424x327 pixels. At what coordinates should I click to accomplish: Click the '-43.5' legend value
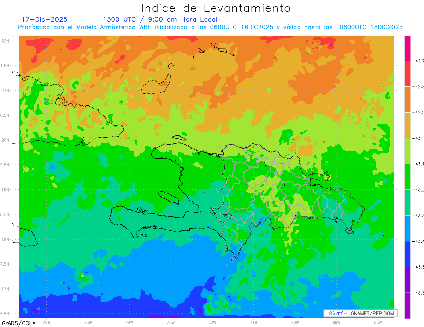418,267
